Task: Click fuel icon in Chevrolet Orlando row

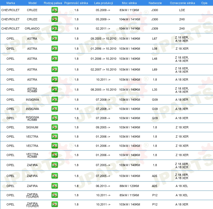Action: point(54,28)
